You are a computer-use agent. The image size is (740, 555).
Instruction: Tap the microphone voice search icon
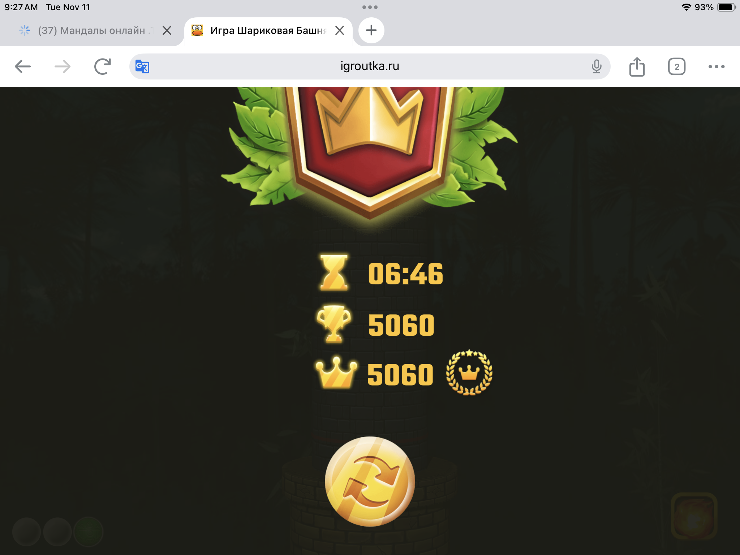[x=597, y=66]
